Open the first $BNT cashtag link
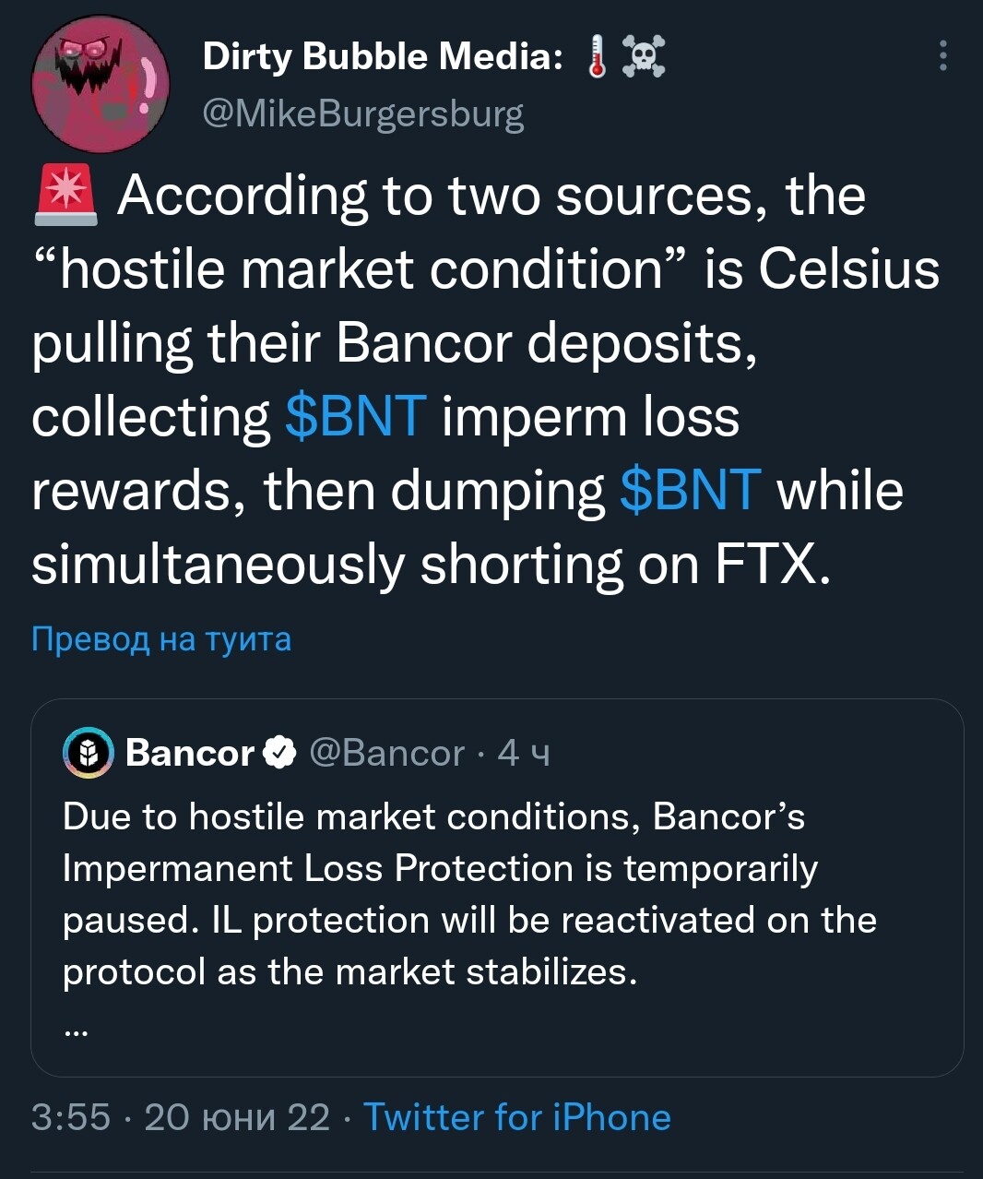 pos(356,416)
